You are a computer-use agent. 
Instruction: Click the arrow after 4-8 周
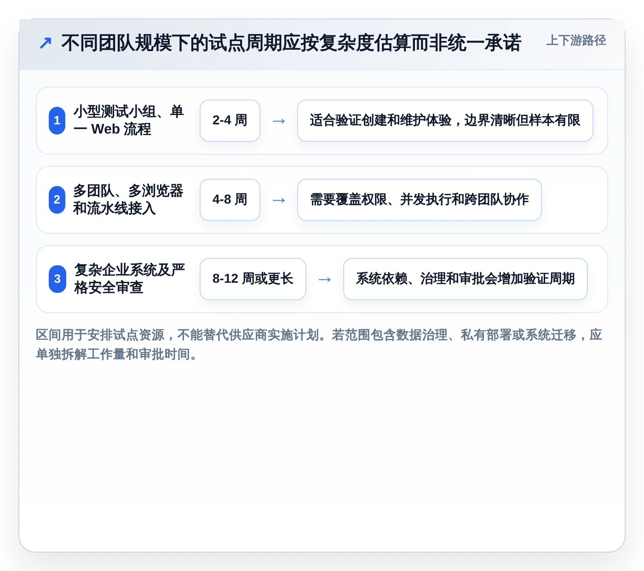coord(279,200)
